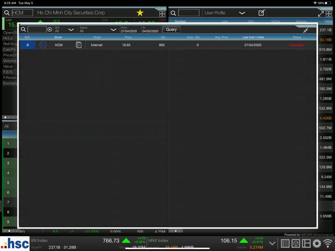Expand the Watchlist panel

321,14
